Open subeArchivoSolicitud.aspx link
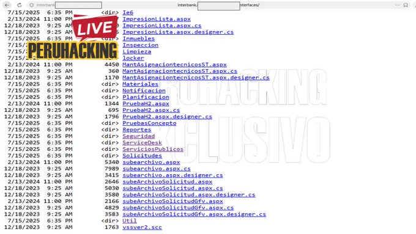Image resolution: width=416 pixels, height=234 pixels. pyautogui.click(x=167, y=181)
